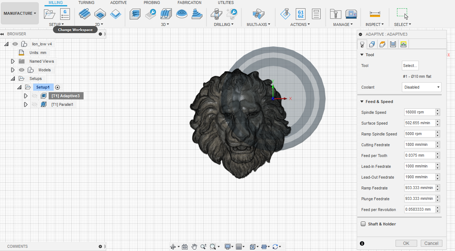
Task: Enable the Shaft & Holder checkbox
Action: 363,224
